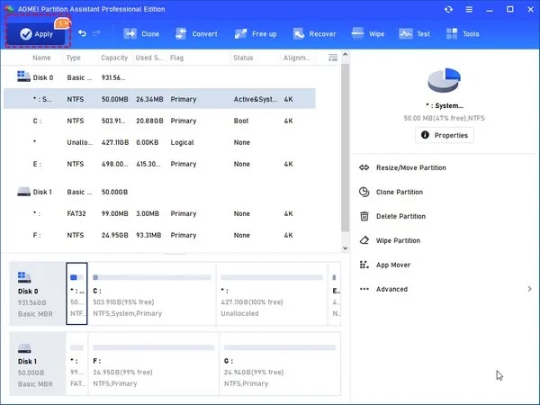Sort by Name column header
Viewport: 540px width, 405px height.
click(x=41, y=58)
